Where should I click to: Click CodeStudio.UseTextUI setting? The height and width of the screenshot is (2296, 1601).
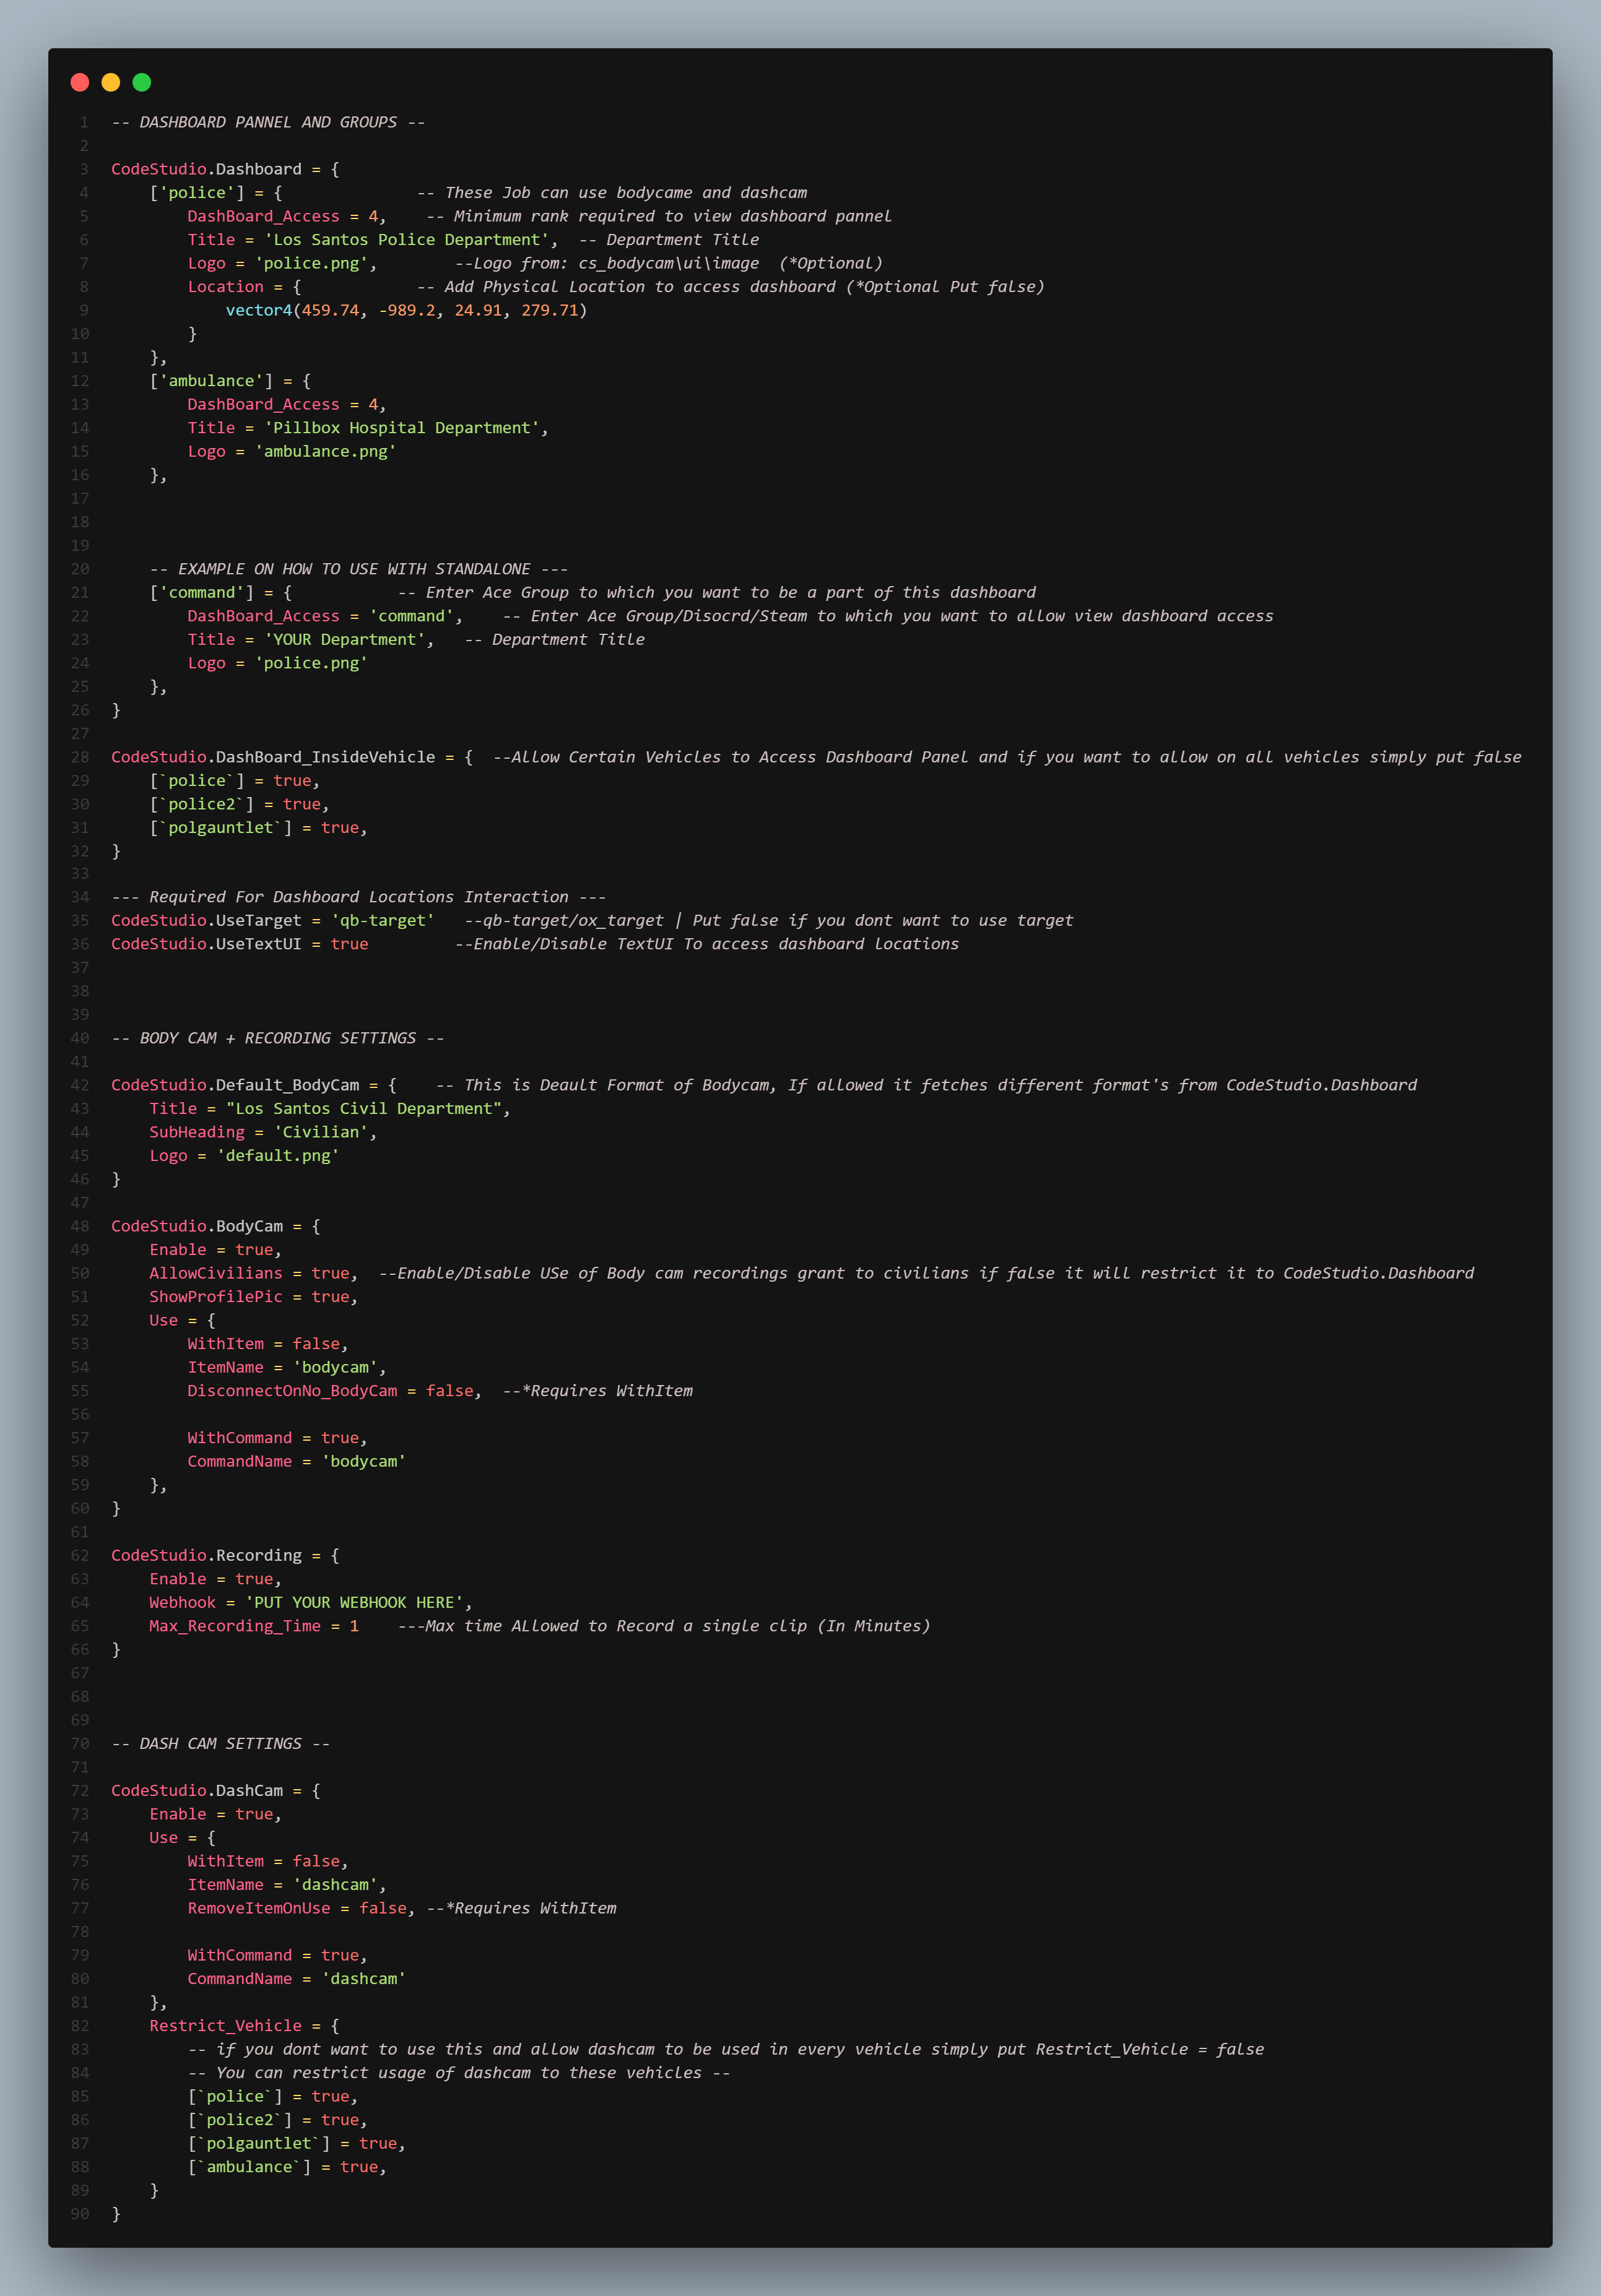[x=206, y=944]
